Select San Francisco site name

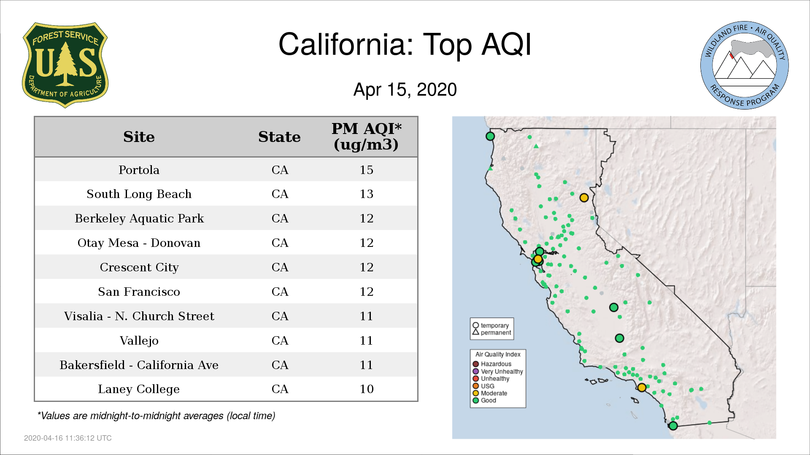pos(139,292)
